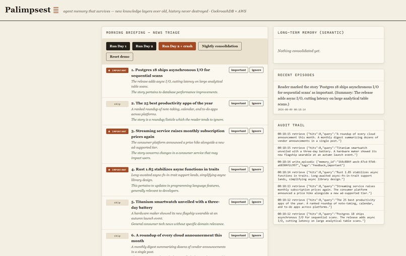Click the 'Morning Briefing — News Triage' heading
The height and width of the screenshot is (256, 406).
(143, 32)
